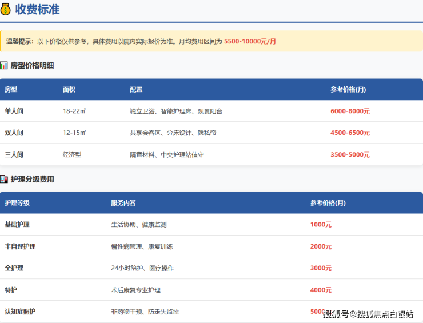Select the 单人间 row label
The image size is (423, 323).
(x=14, y=111)
